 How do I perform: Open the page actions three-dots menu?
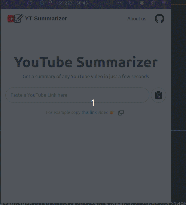tap(119, 3)
